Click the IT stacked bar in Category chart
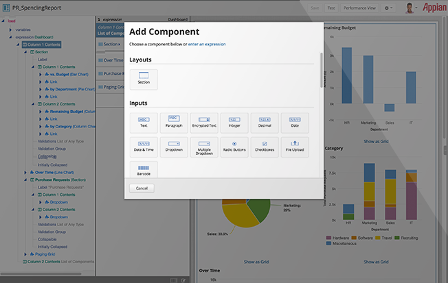 pyautogui.click(x=411, y=195)
